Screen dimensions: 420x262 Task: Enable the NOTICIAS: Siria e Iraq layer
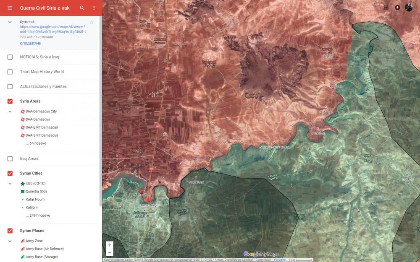coord(10,57)
